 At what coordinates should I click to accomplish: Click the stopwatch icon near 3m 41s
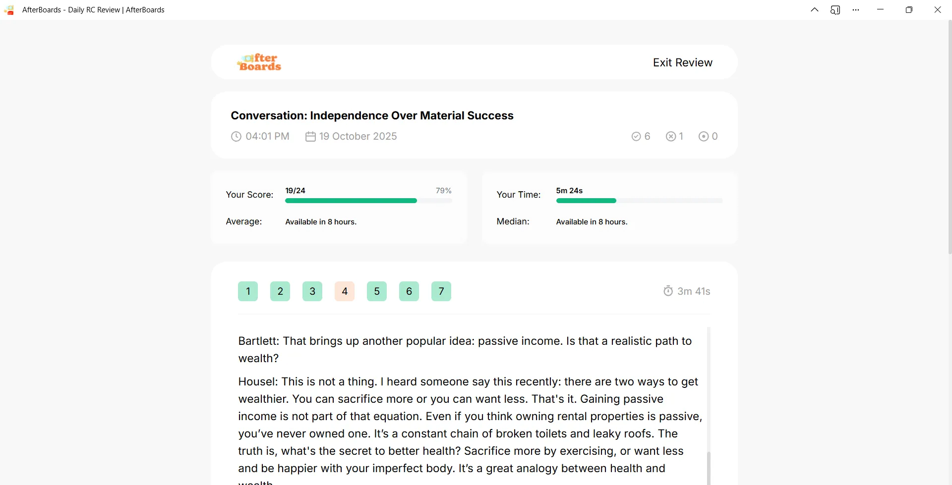point(668,291)
